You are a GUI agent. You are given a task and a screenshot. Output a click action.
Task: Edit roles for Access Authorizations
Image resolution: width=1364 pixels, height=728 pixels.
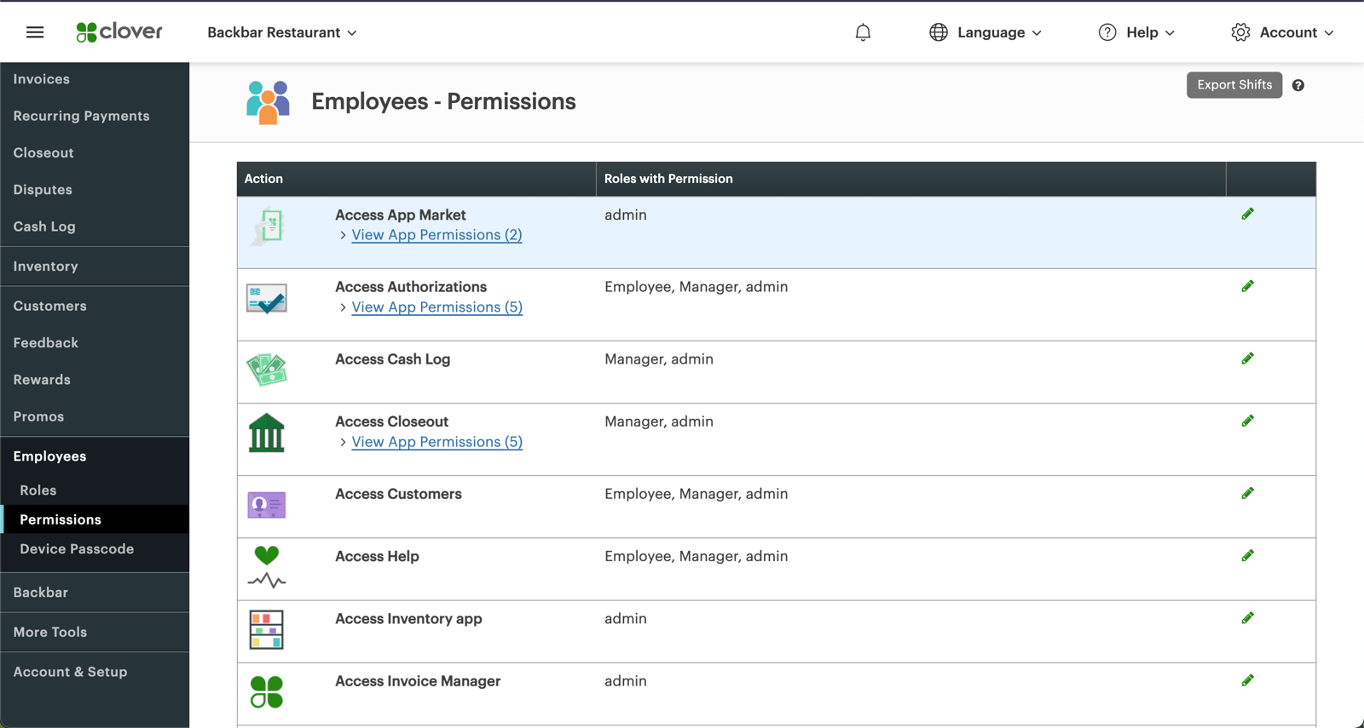[x=1247, y=287]
